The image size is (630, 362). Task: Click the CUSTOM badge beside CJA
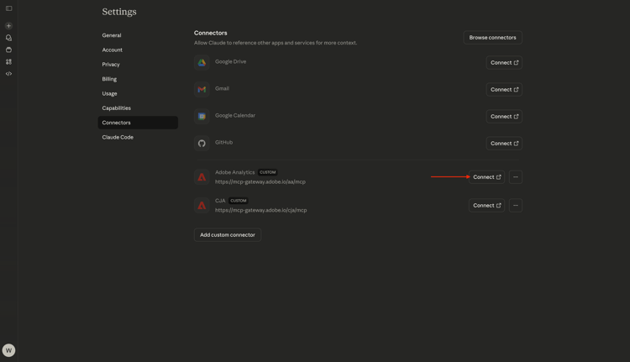(x=239, y=201)
